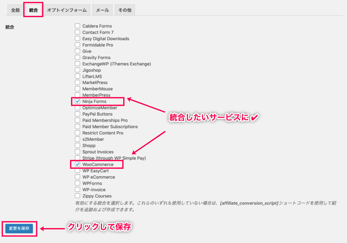Enable OptimizeMember integration

pos(77,108)
